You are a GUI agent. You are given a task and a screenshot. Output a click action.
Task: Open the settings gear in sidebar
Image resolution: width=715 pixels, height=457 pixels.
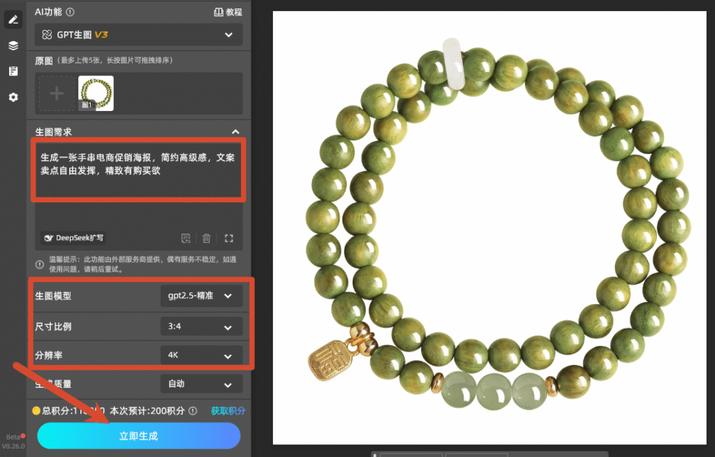(13, 97)
